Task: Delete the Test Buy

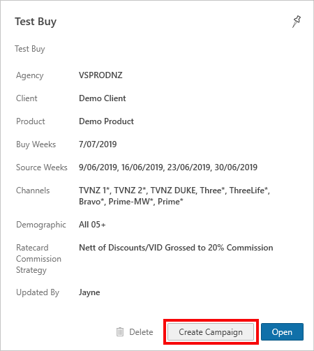Action: 135,332
